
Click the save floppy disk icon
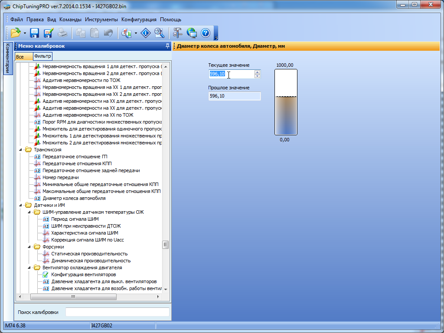(35, 33)
